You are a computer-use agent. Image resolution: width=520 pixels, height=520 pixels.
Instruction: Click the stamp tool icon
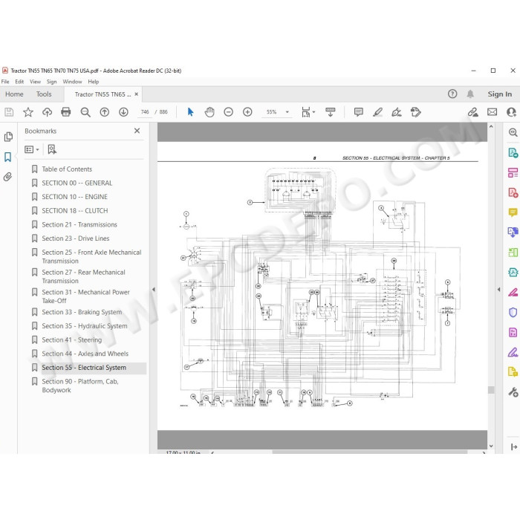coord(416,112)
